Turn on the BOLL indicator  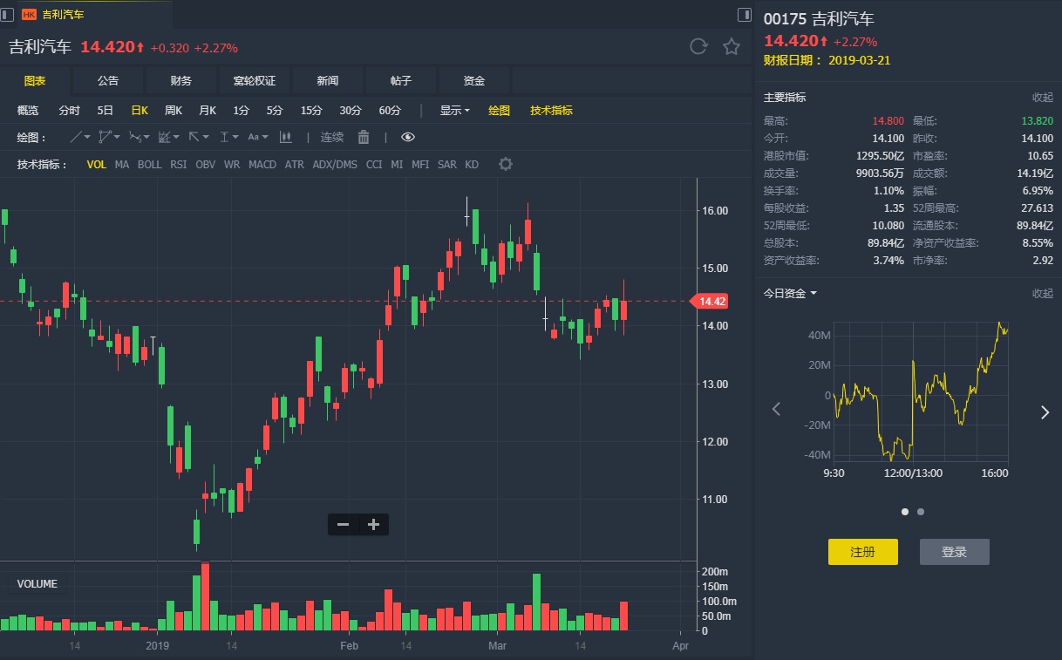click(149, 165)
